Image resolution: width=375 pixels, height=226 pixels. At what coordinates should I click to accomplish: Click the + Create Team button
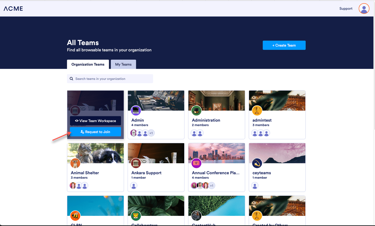point(284,45)
